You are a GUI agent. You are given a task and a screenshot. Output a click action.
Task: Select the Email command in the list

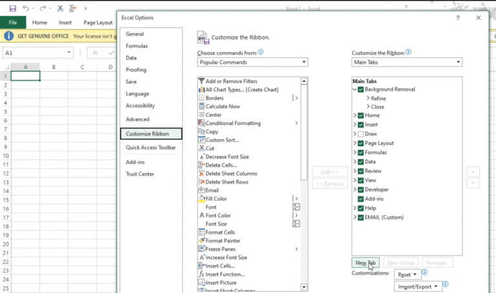point(249,190)
